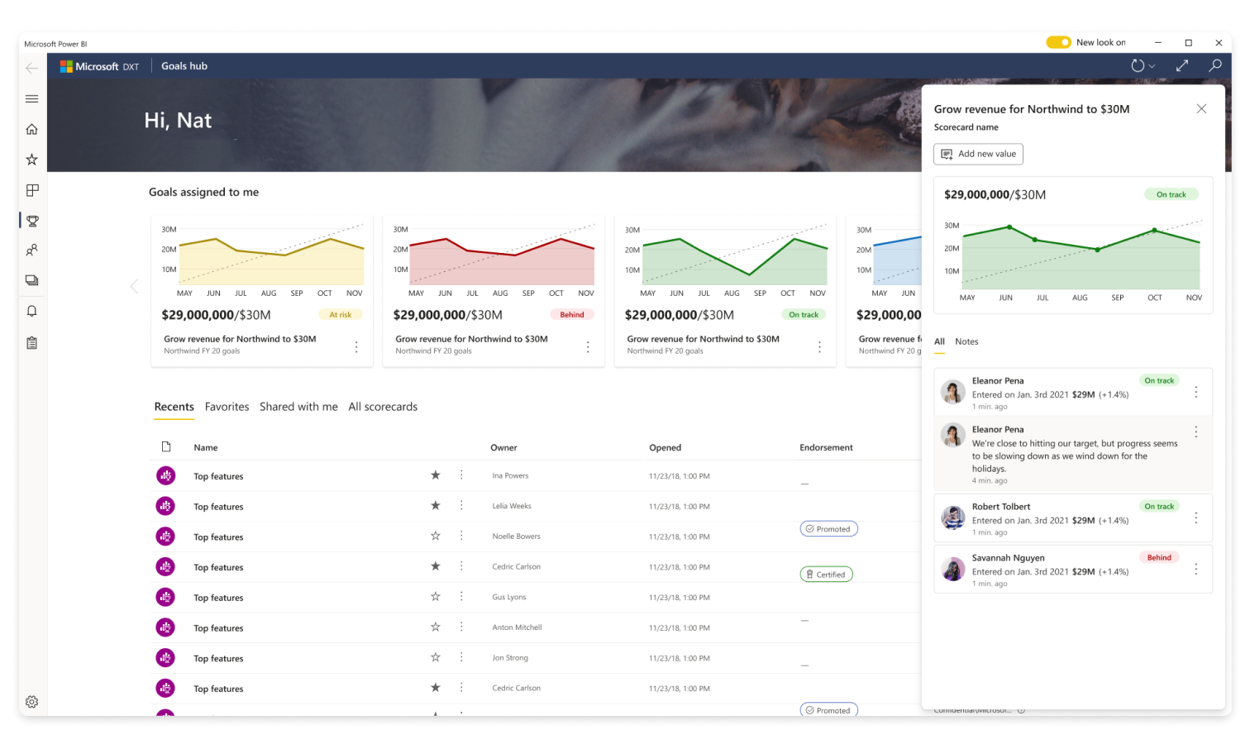Open the hamburger navigation menu

tap(32, 98)
